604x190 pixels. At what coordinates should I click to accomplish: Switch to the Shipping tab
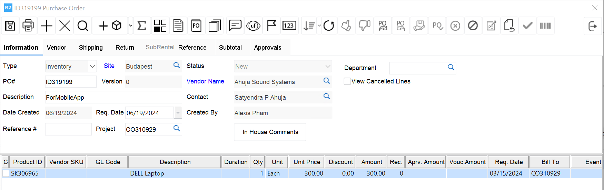[91, 48]
